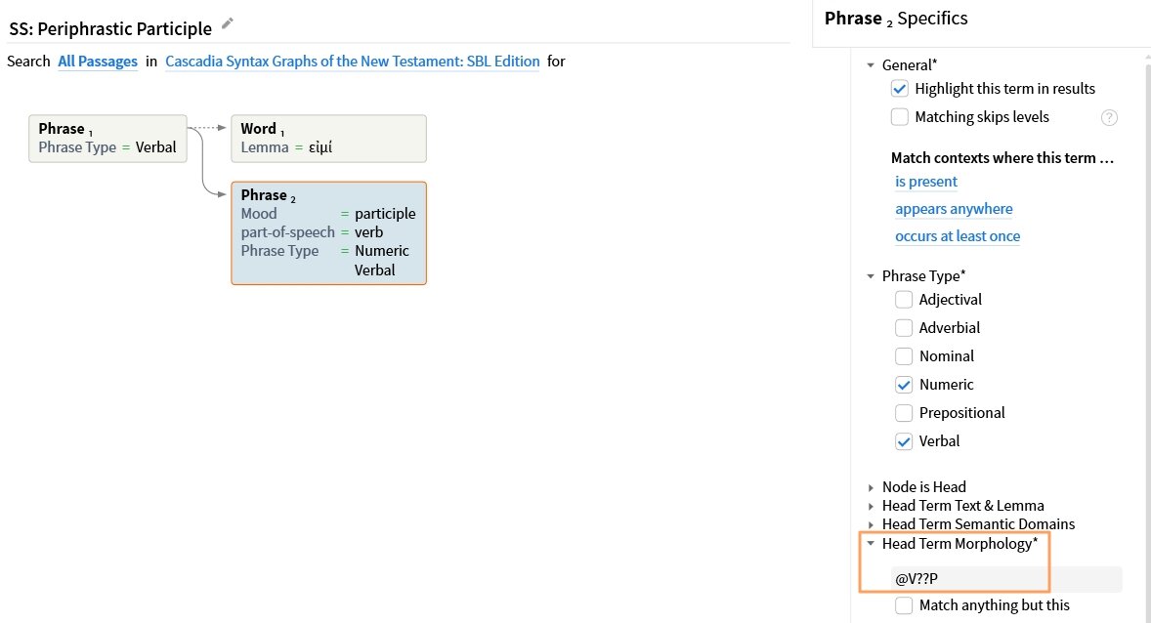Expand Head Term Text & Lemma
The image size is (1151, 623).
coord(871,507)
